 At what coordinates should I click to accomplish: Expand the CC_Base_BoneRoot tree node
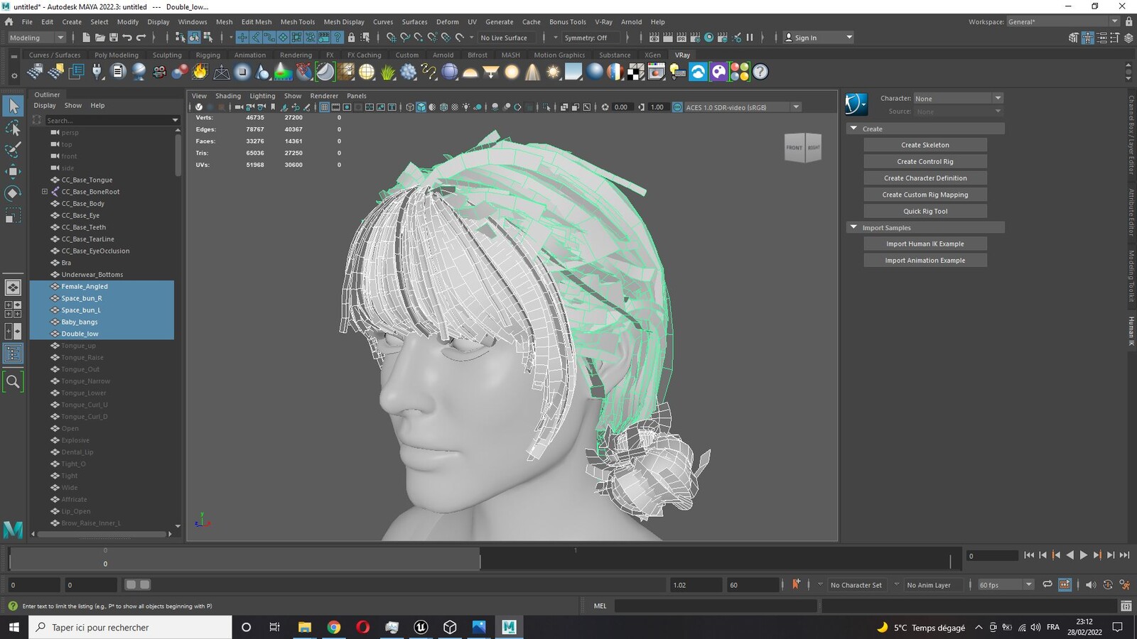coord(45,192)
